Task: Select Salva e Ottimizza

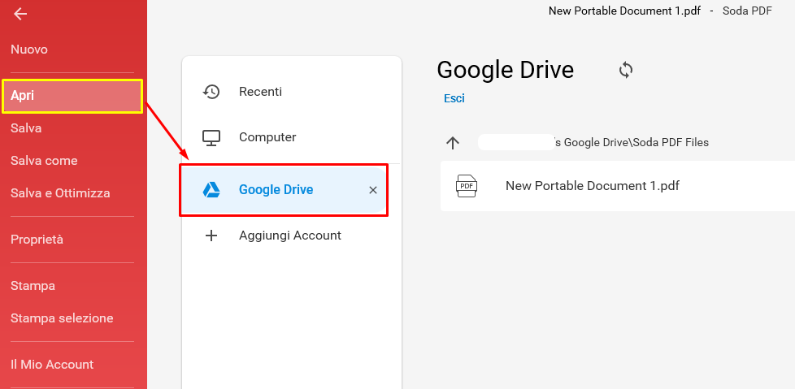Action: click(x=60, y=193)
